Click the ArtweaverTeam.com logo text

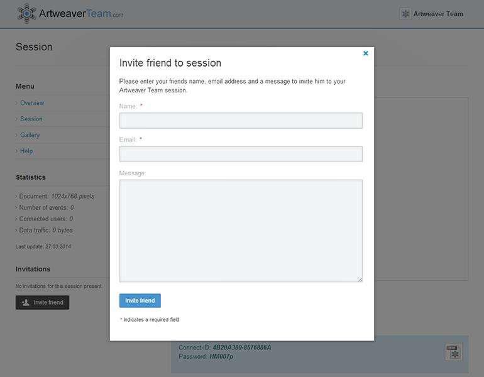pos(80,13)
